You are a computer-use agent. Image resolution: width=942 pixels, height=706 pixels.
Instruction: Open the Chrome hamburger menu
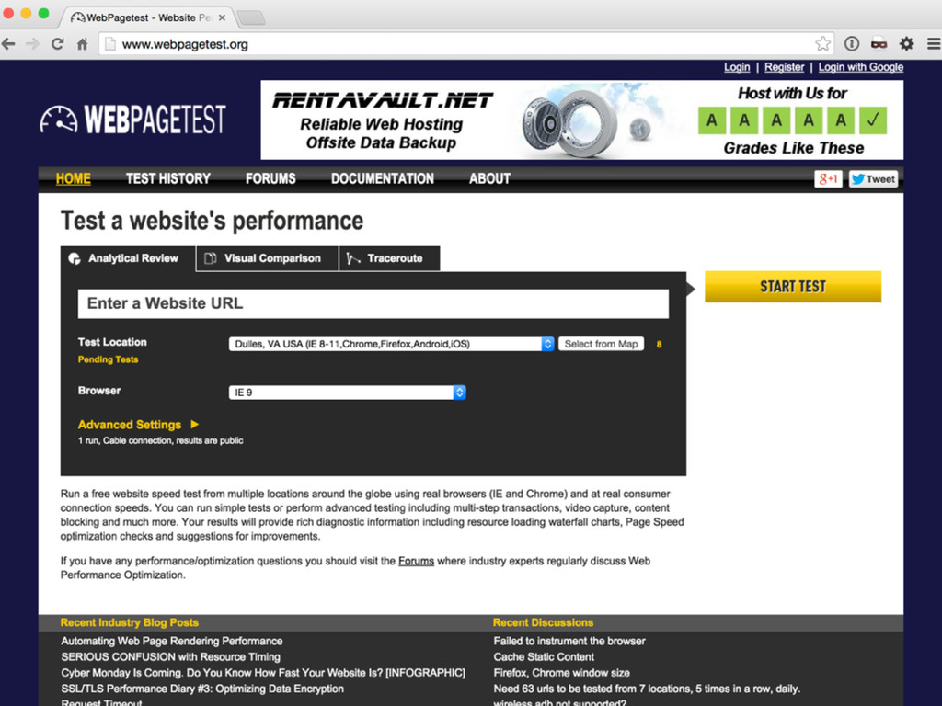click(x=934, y=44)
